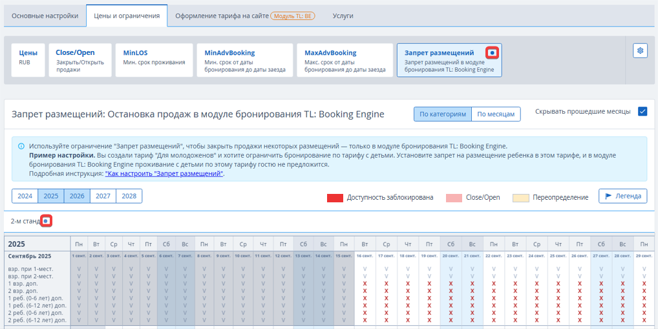658x329 pixels.
Task: Switch view to По месяцам
Action: tap(496, 114)
